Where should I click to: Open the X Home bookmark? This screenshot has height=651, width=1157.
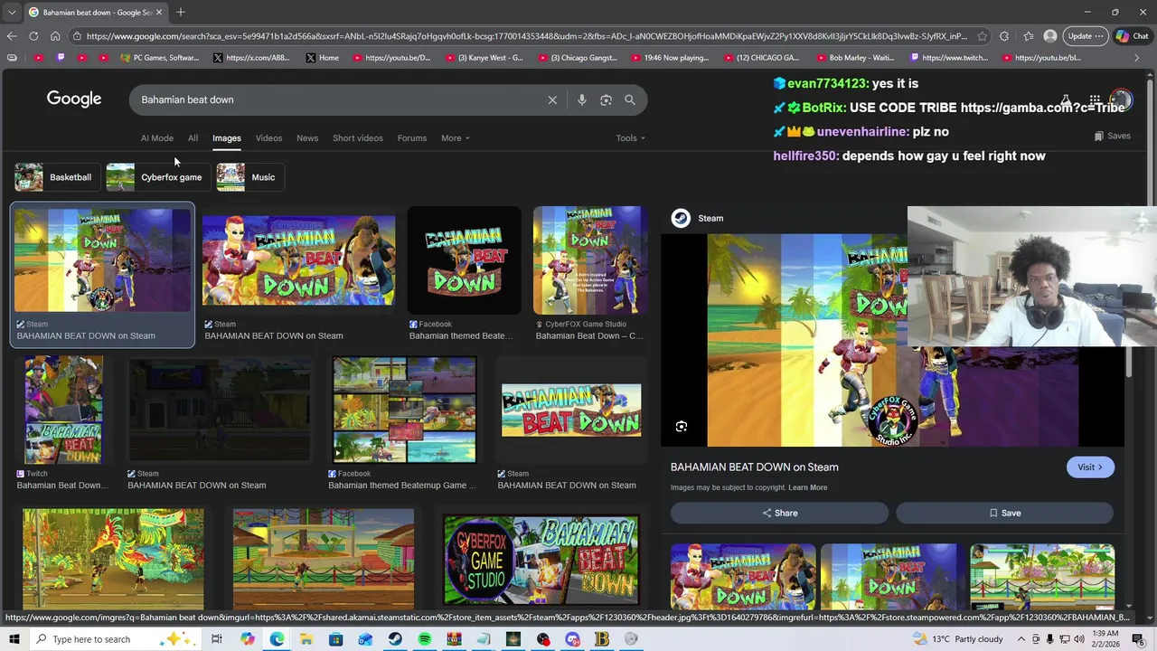click(x=323, y=58)
